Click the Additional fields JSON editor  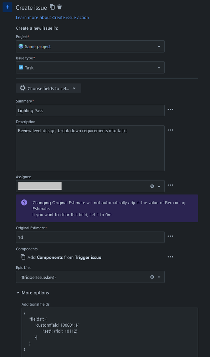(x=110, y=332)
